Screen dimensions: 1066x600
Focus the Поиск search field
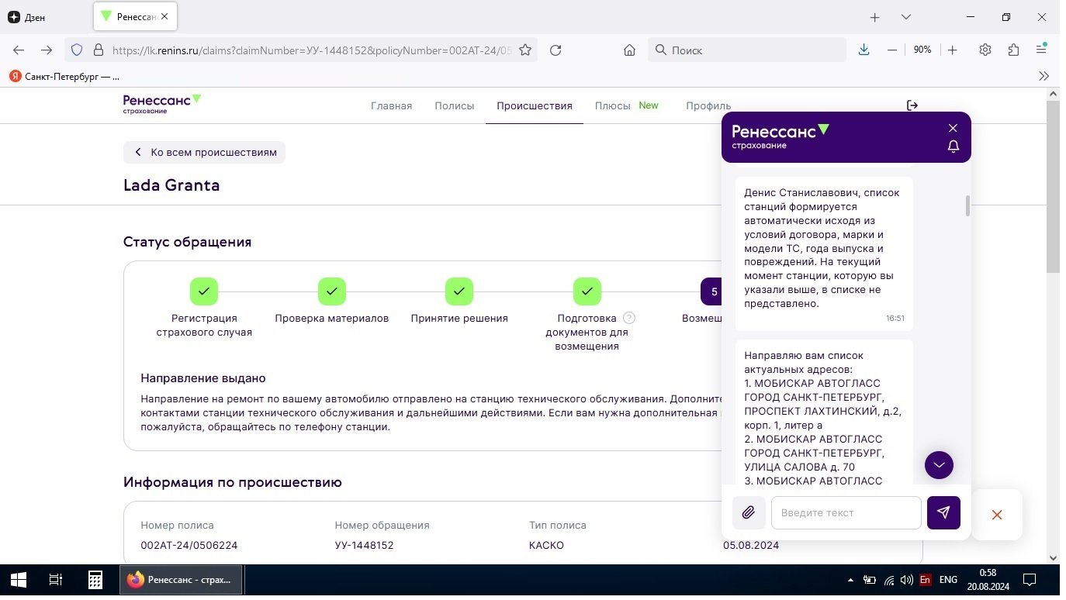point(747,50)
